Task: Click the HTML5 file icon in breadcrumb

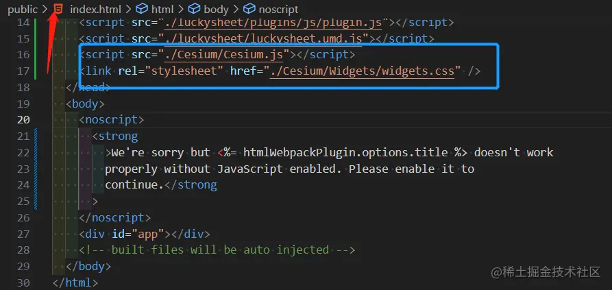Action: pyautogui.click(x=58, y=9)
